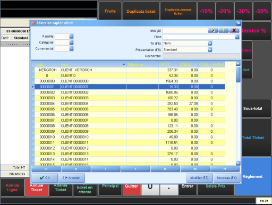Select row CLIENT KERGROH

click(130, 70)
